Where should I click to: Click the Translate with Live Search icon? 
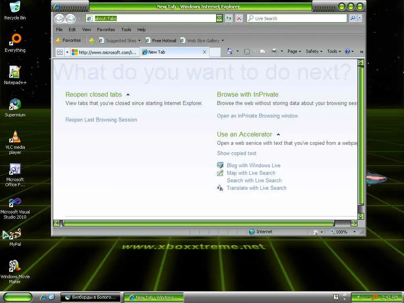[220, 188]
